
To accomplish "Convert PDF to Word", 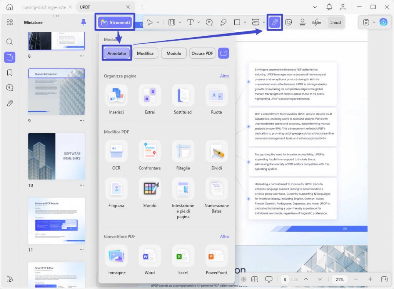I will [150, 260].
